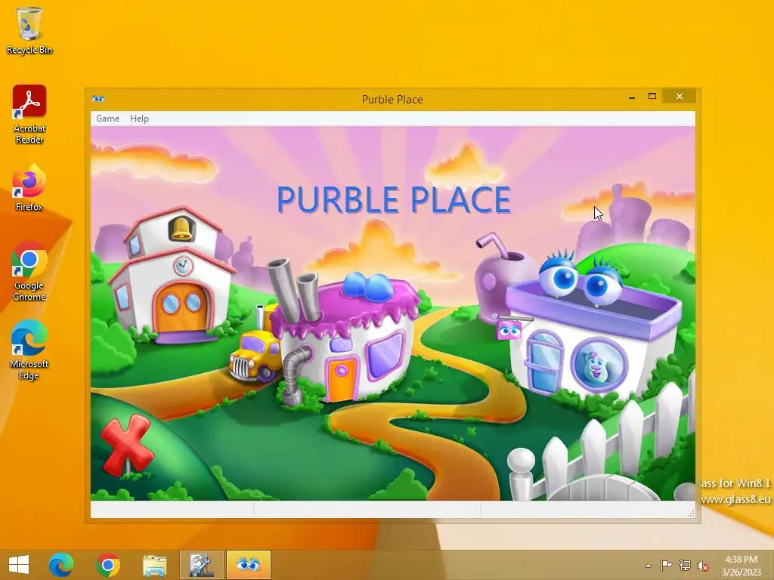Viewport: 774px width, 580px height.
Task: Click the Purble Place taskbar button
Action: [x=248, y=565]
